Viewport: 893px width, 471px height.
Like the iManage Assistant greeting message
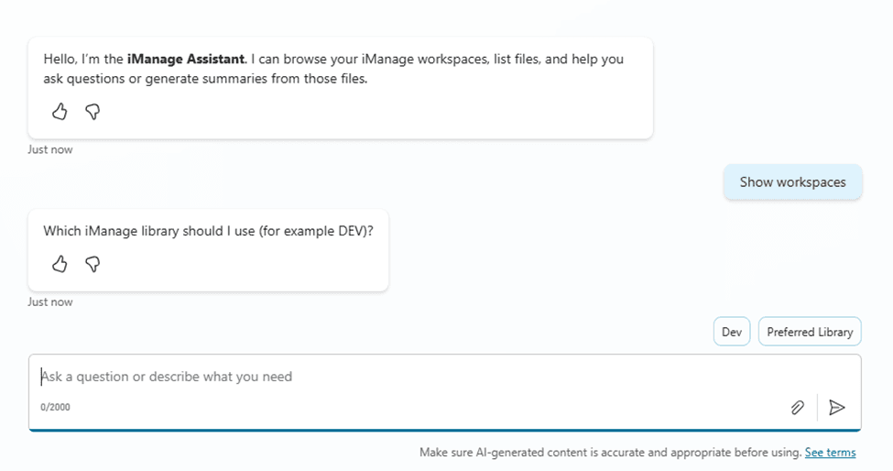(x=60, y=112)
